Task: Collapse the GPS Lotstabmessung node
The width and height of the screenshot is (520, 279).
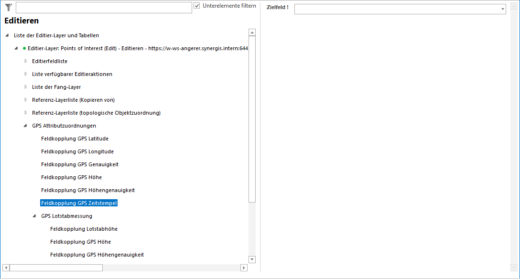Action: (x=34, y=216)
